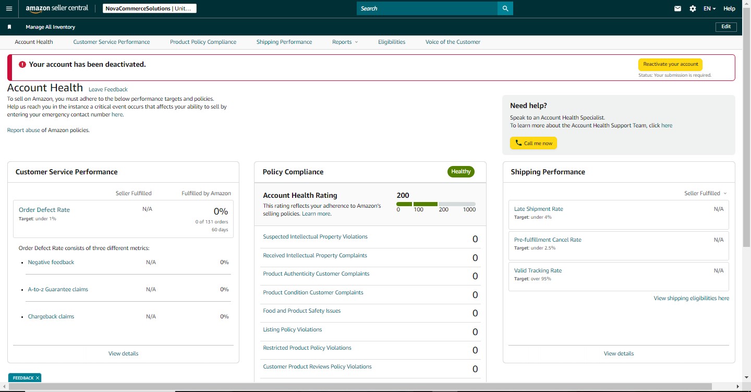
Task: Open Product Authenticity Customer Complaints
Action: tap(316, 274)
